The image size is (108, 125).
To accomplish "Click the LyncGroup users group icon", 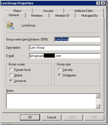I will click(10, 26).
